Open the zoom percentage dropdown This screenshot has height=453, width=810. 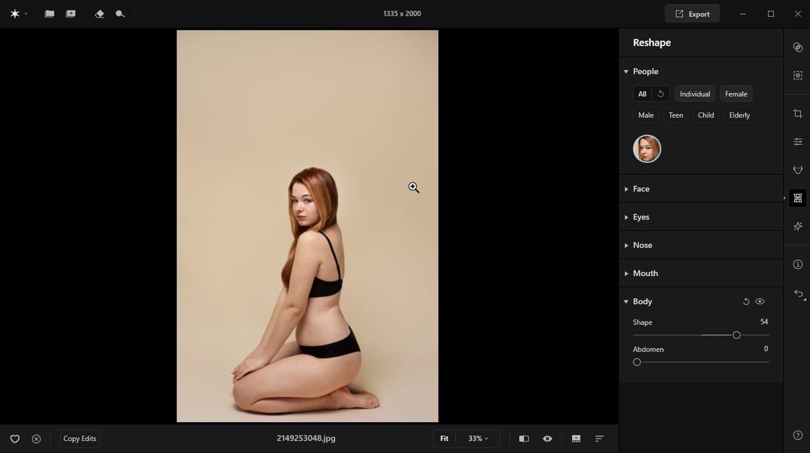476,439
